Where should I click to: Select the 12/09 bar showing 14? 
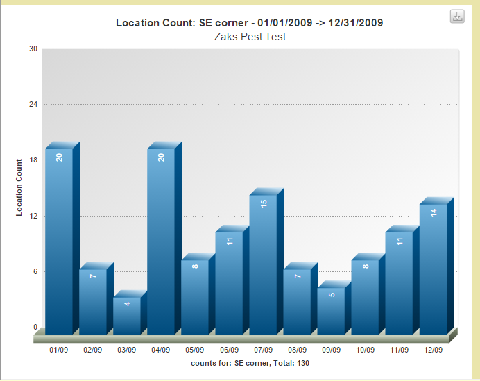coord(433,268)
